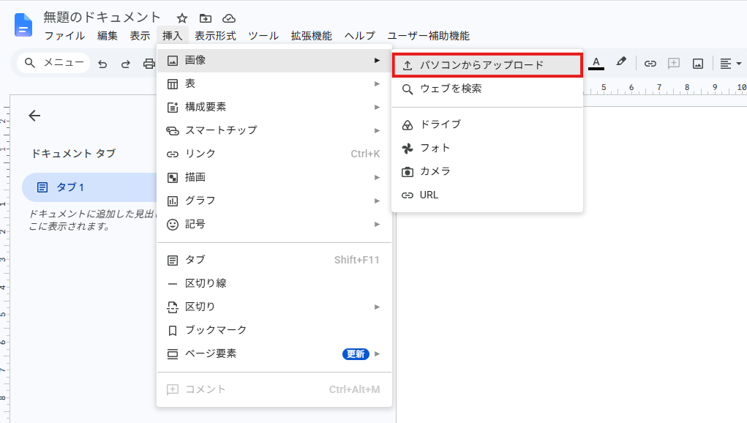Screen dimensions: 747x423
Task: Click the insert image toolbar icon
Action: tap(698, 64)
